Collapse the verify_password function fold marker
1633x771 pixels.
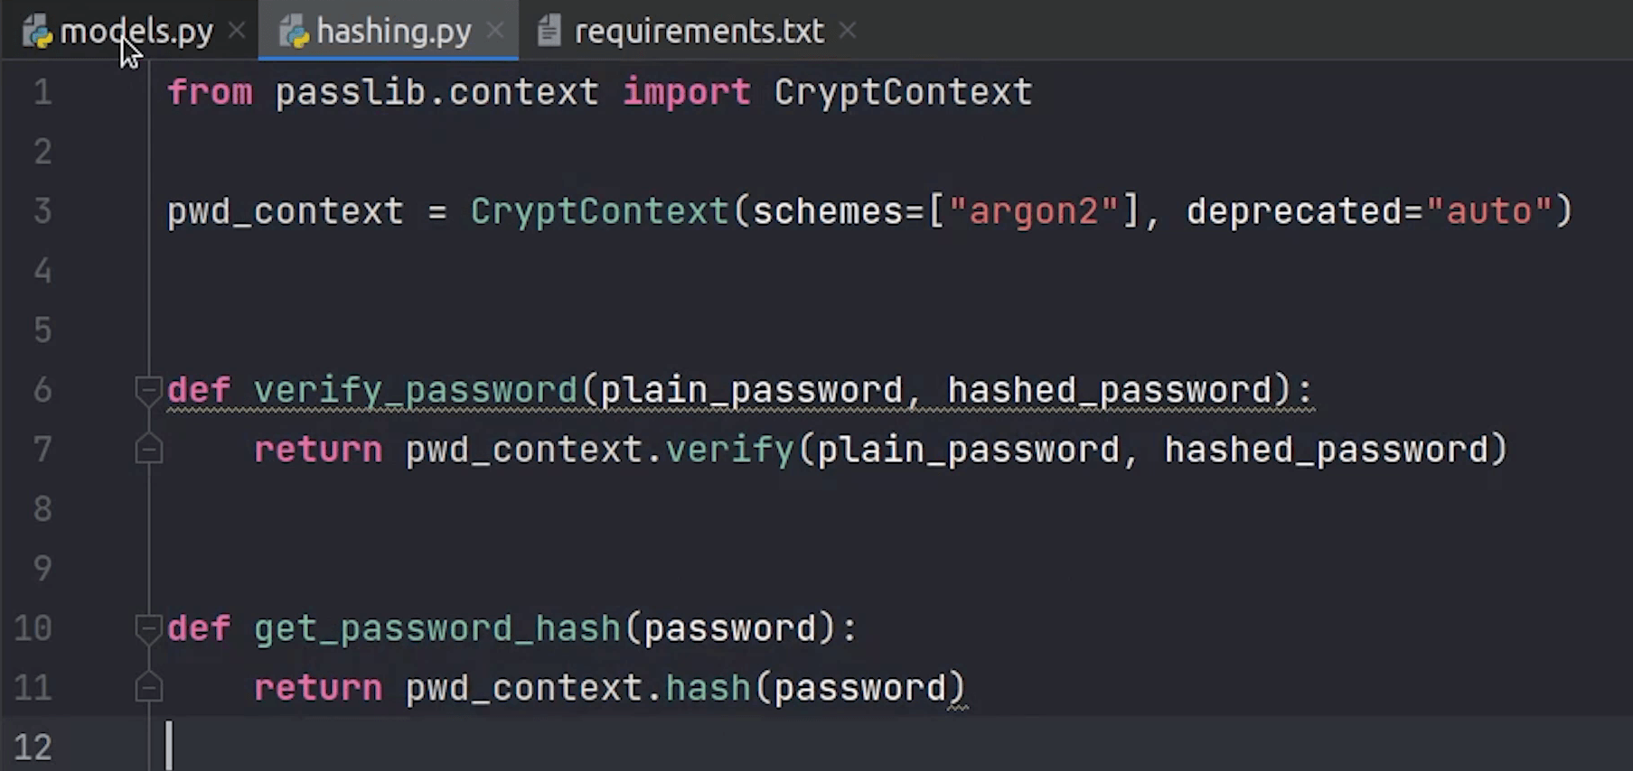click(x=148, y=390)
